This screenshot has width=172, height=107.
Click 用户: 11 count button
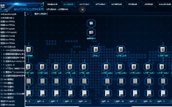[84, 102]
